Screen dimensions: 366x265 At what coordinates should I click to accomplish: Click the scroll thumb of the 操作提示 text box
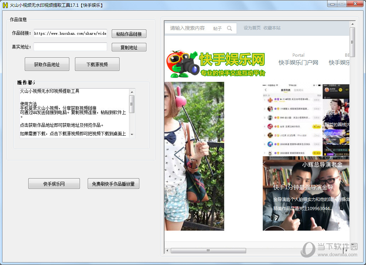coord(132,104)
